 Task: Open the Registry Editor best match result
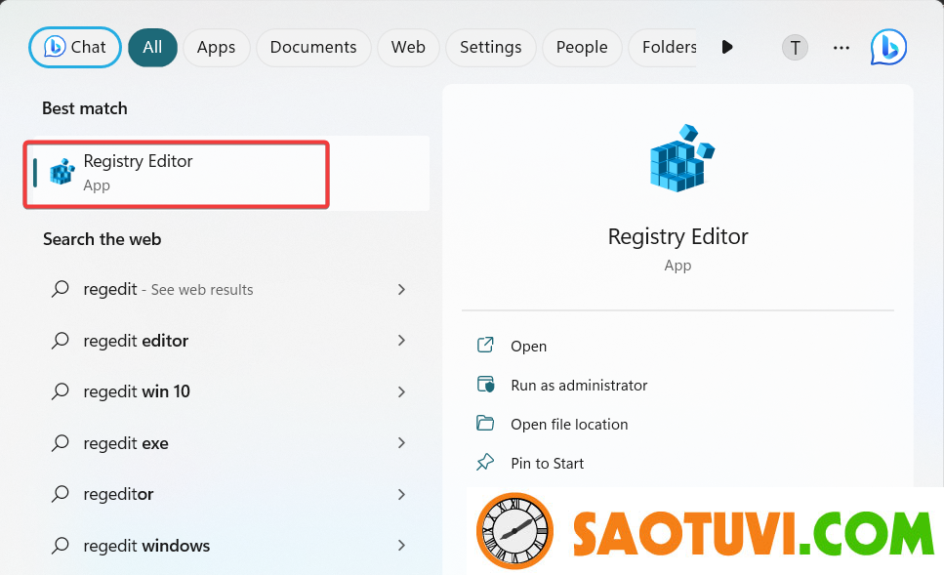coord(227,174)
